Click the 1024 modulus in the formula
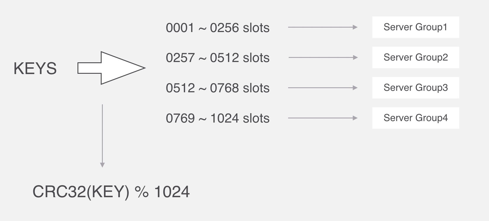This screenshot has height=221, width=489. coord(172,192)
